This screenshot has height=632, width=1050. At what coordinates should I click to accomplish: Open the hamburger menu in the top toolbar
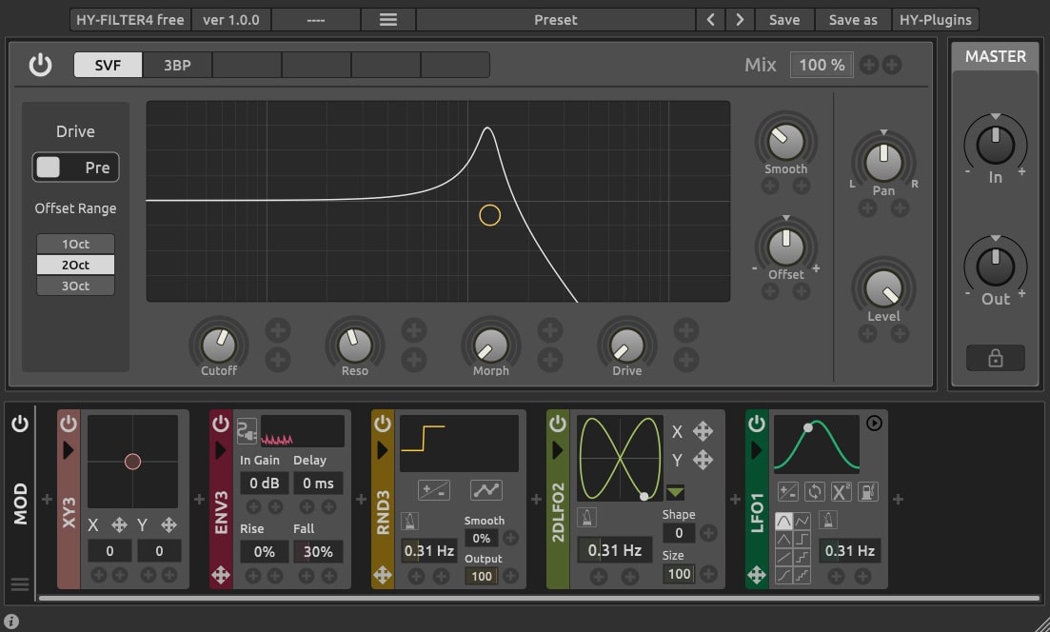pos(387,19)
